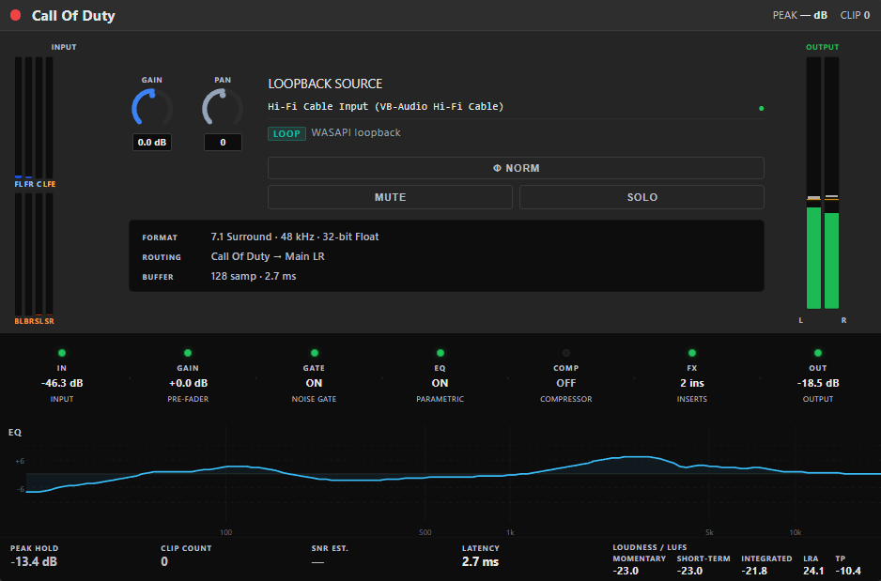Image resolution: width=881 pixels, height=581 pixels.
Task: Click the gain value field 0.0 dB
Action: tap(152, 142)
